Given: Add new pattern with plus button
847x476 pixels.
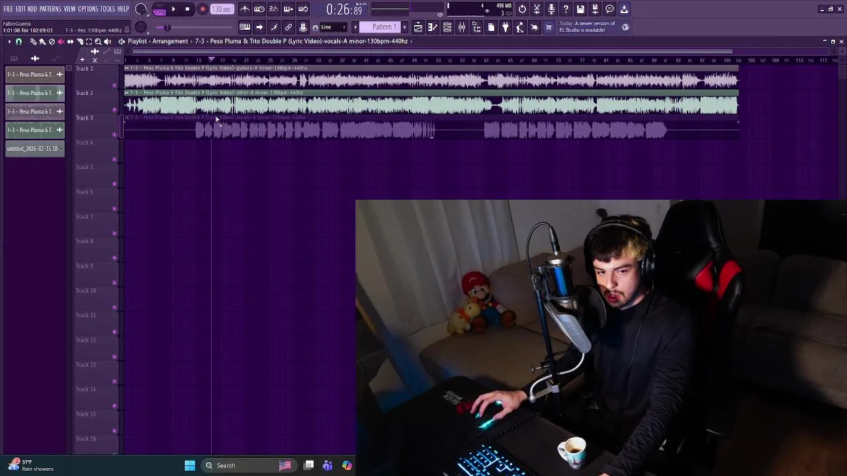Looking at the screenshot, I should (405, 27).
